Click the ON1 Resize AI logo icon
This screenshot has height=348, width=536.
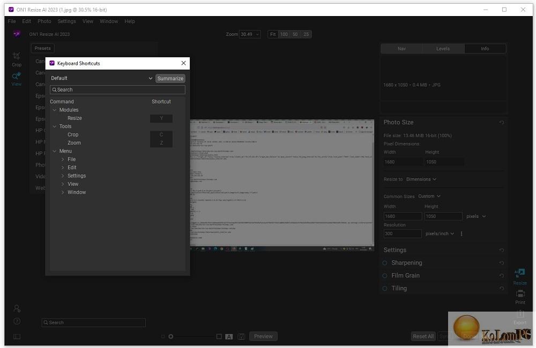click(17, 34)
